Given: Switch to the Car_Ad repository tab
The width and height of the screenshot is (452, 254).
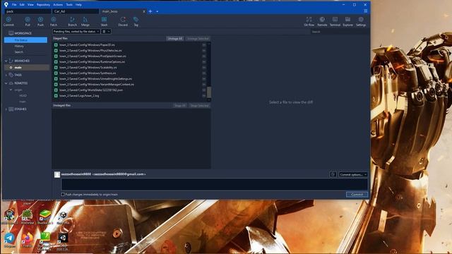Looking at the screenshot, I should pos(76,11).
